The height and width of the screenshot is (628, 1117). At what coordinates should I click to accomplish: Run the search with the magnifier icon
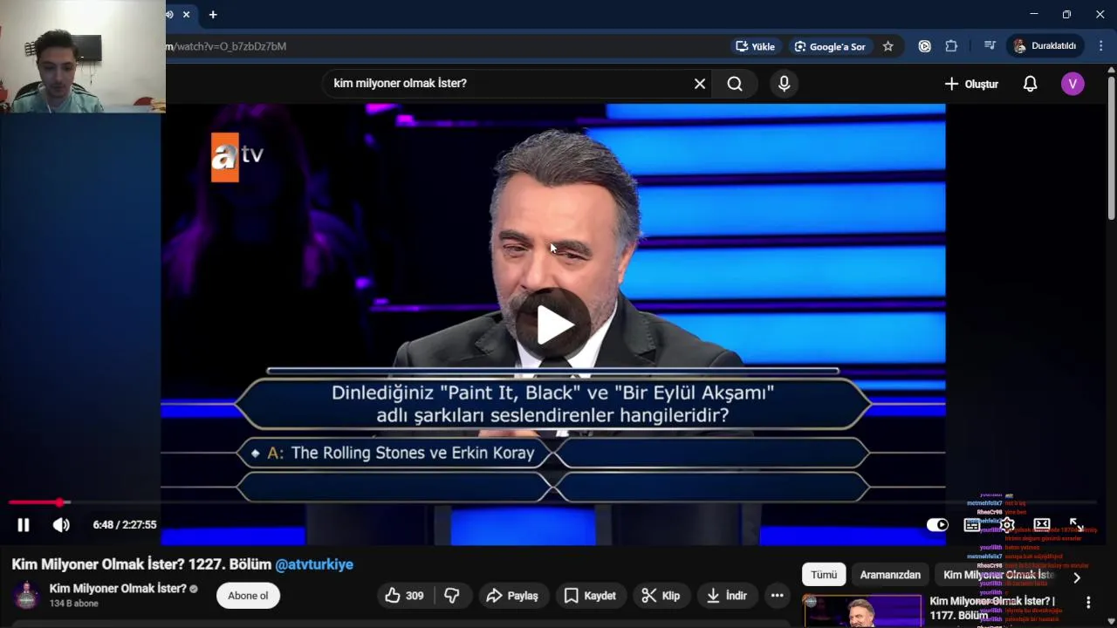click(x=735, y=84)
